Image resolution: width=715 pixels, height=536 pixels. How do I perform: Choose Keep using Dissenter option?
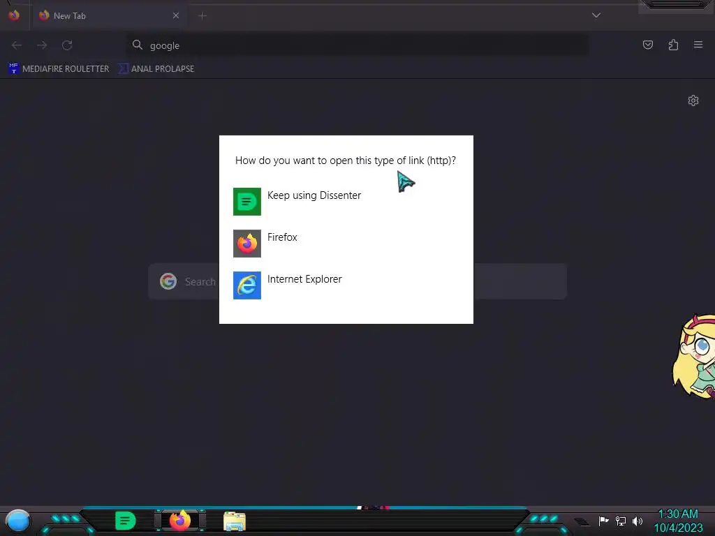click(346, 202)
